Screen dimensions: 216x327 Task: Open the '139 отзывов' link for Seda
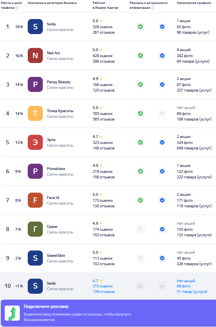(x=103, y=292)
